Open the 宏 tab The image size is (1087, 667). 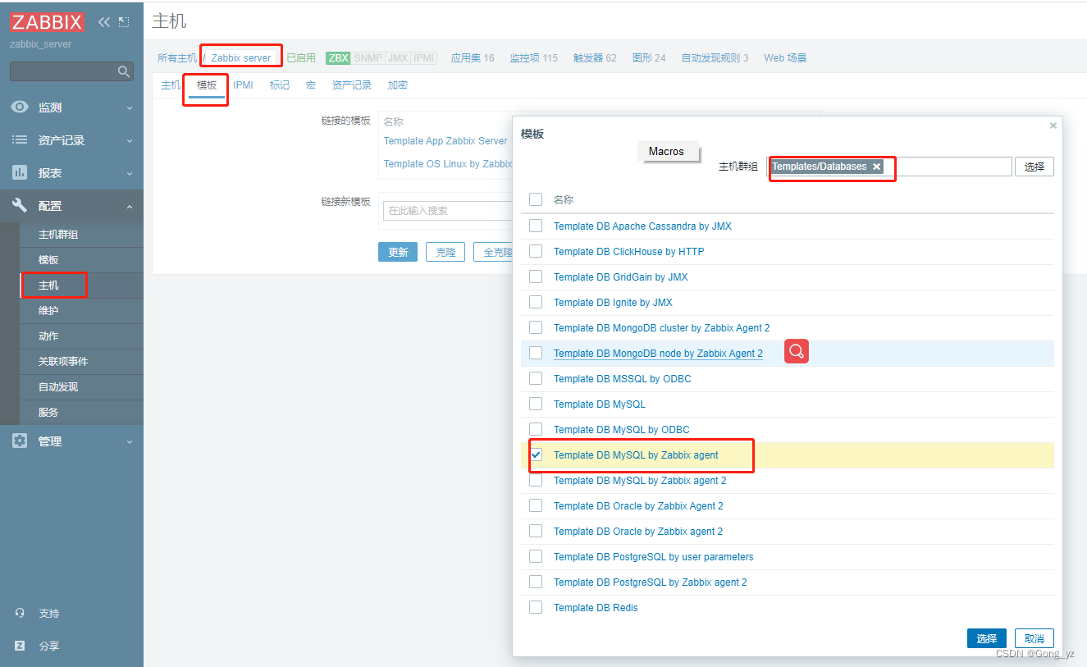click(x=311, y=85)
